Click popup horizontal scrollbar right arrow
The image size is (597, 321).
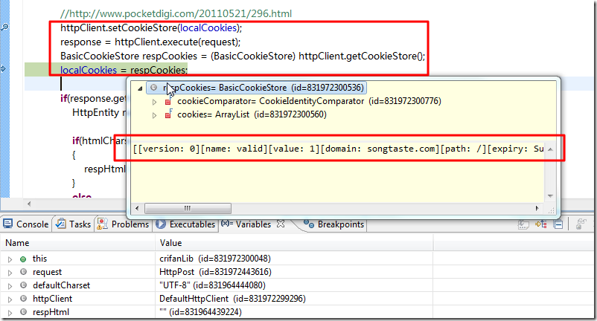pos(537,208)
